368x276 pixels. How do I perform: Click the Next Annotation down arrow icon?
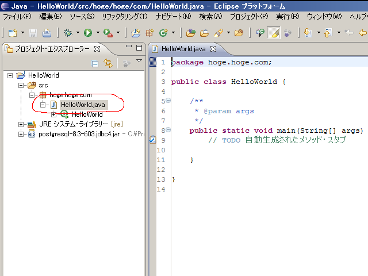pos(308,33)
